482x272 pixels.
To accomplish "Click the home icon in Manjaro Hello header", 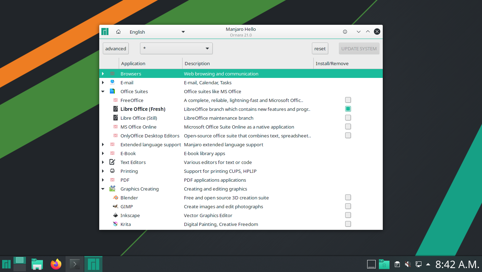I will coord(118,32).
